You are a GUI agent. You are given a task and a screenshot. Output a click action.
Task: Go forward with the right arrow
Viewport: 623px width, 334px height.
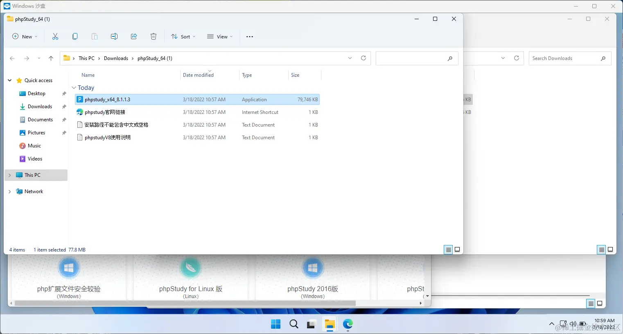(27, 58)
